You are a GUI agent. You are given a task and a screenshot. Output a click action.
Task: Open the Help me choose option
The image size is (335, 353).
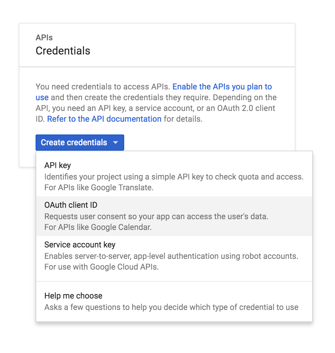tap(174, 302)
